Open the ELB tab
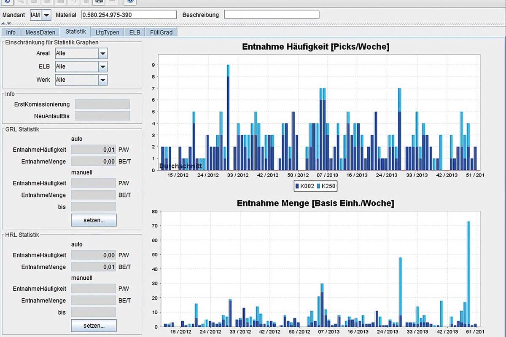The image size is (506, 337). click(135, 32)
